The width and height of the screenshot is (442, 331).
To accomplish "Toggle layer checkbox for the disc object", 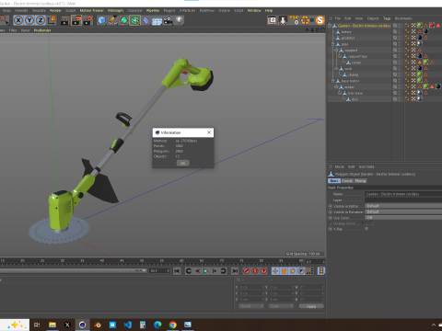I will click(395, 99).
